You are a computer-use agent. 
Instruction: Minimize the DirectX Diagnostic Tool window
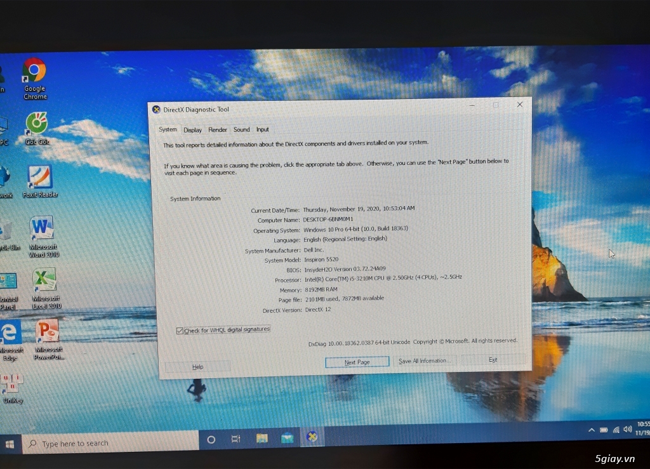click(x=472, y=105)
